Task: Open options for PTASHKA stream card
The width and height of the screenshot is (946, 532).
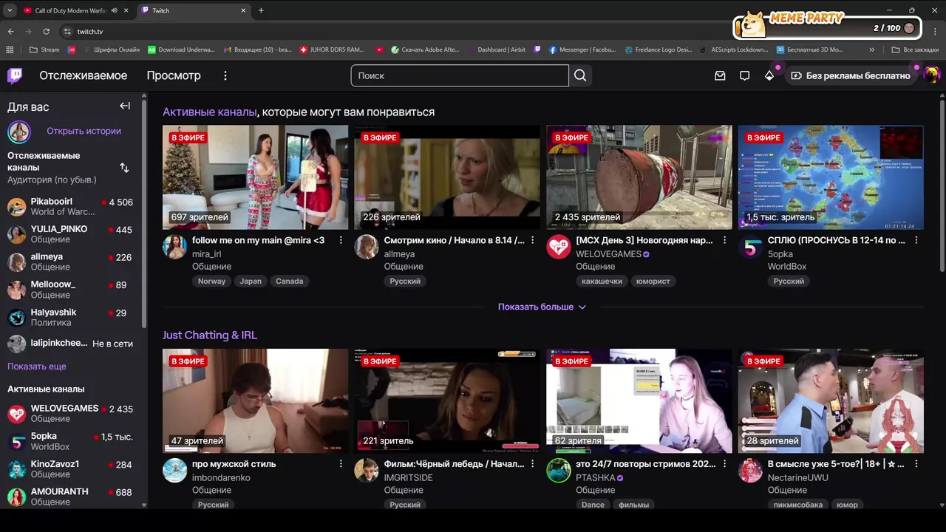Action: pos(724,464)
